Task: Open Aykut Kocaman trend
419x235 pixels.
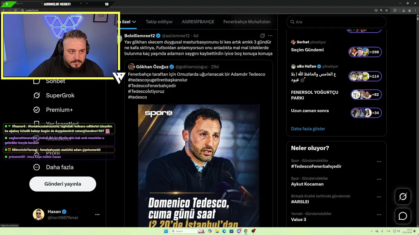Action: tap(307, 184)
